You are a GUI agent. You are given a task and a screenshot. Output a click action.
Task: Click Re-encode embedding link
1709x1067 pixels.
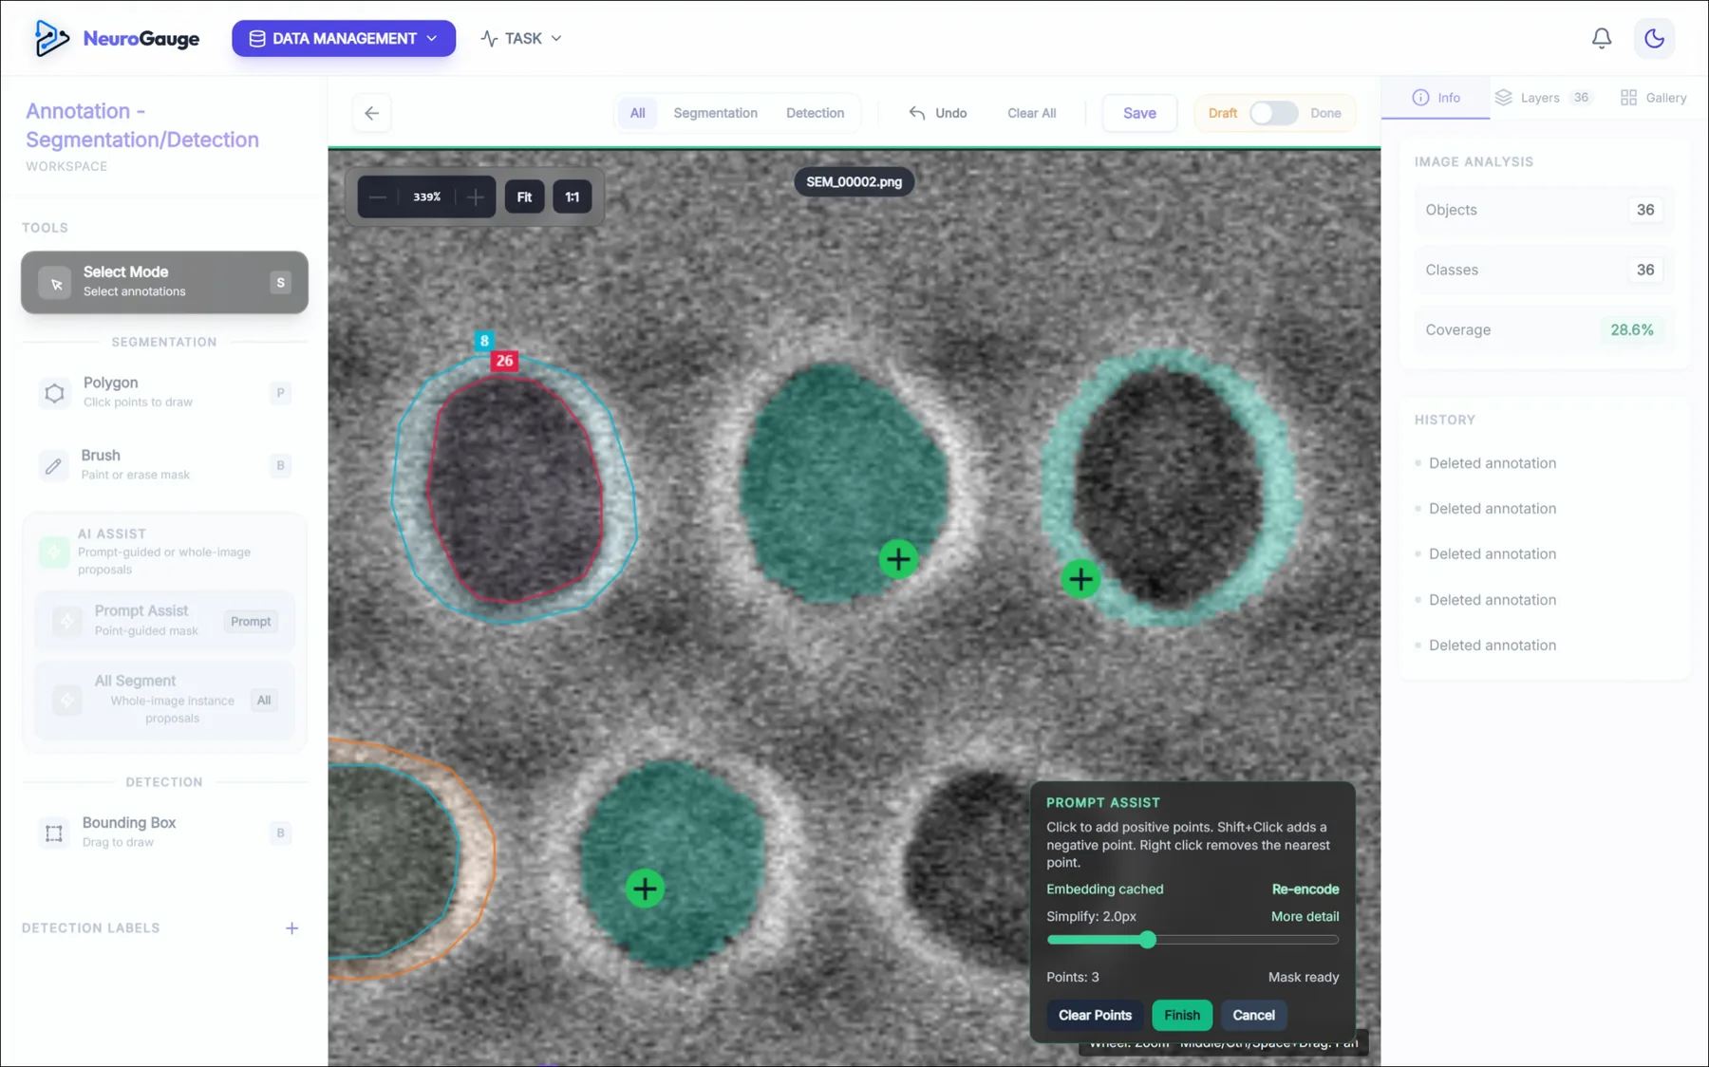pos(1305,889)
